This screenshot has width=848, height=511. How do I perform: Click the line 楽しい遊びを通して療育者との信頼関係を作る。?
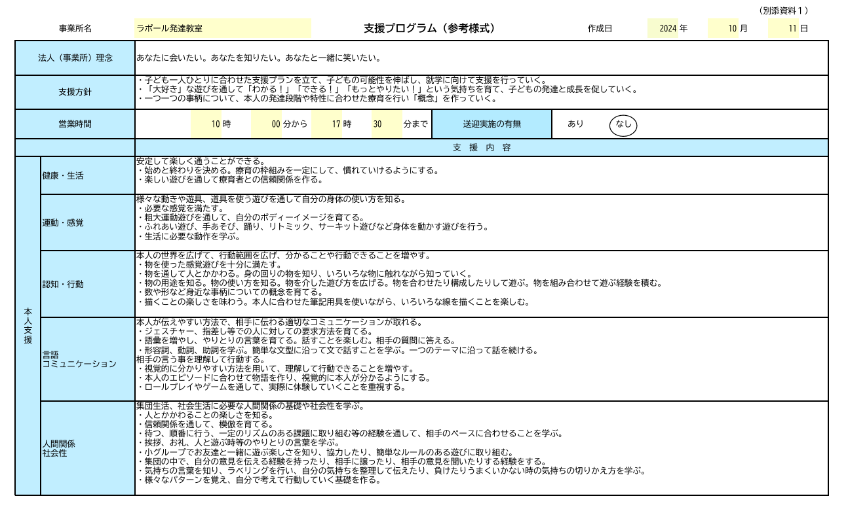(x=231, y=179)
